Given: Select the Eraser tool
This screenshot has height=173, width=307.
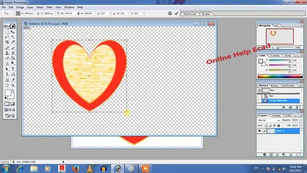Looking at the screenshot, I should click(x=7, y=58).
